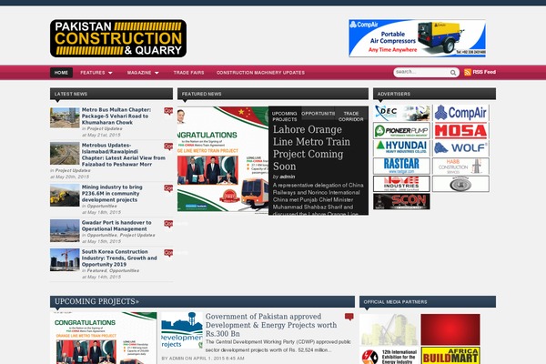
Task: Click the Momee Industries advertiser logo
Action: 401,184
